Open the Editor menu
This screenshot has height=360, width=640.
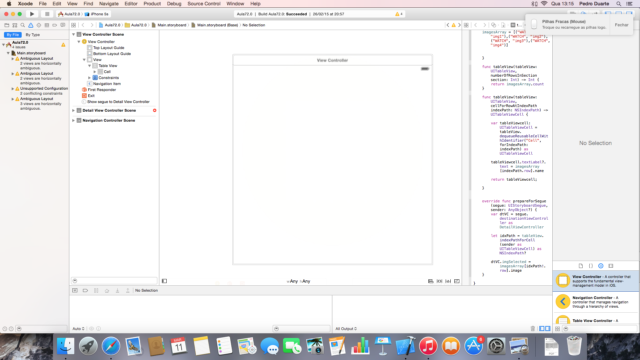[131, 4]
